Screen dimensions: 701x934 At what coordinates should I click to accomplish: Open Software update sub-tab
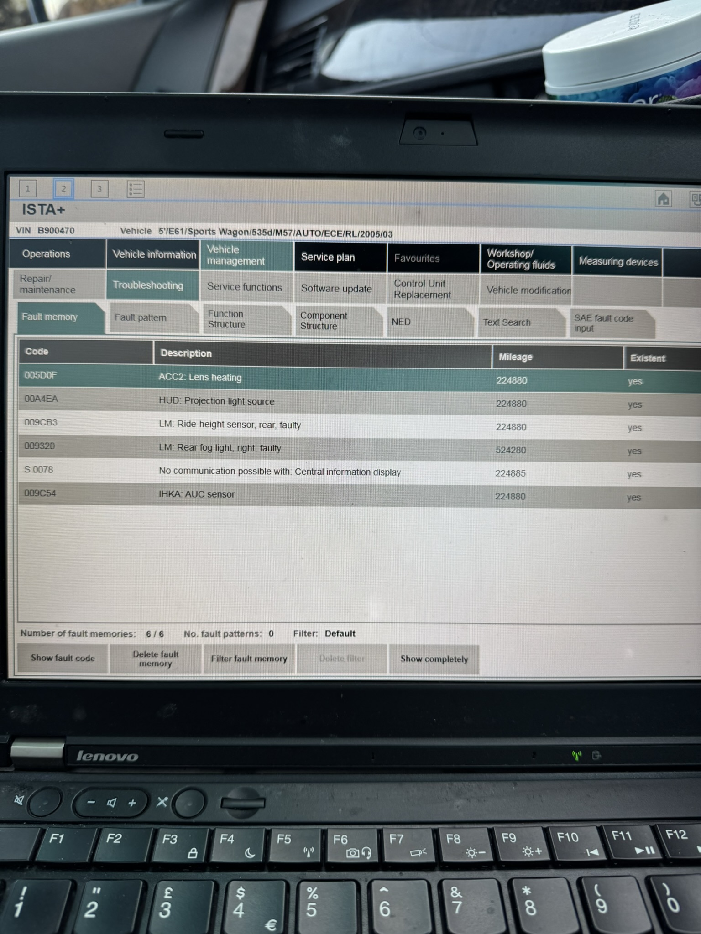pyautogui.click(x=340, y=288)
